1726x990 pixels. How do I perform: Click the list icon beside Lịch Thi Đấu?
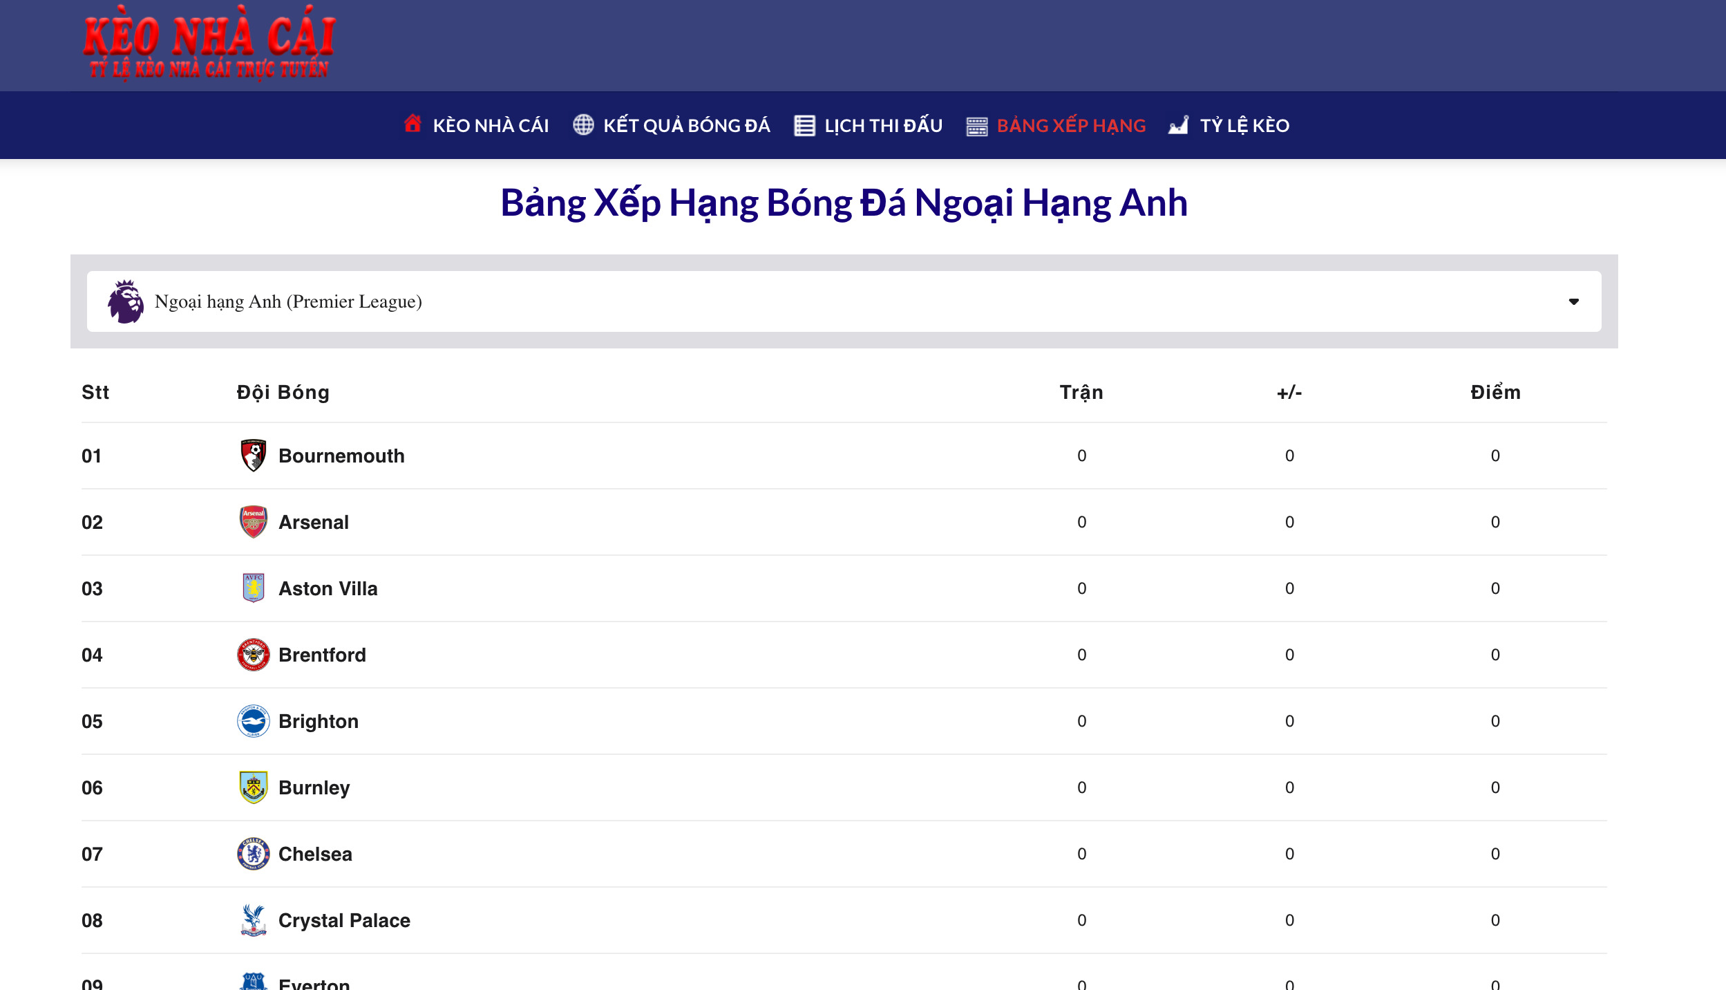point(804,126)
